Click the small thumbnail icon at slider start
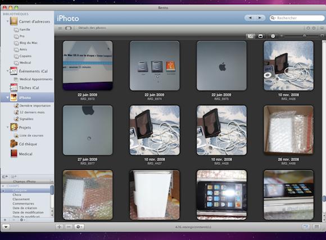Image resolution: width=326 pixels, height=240 pixels. (x=282, y=36)
